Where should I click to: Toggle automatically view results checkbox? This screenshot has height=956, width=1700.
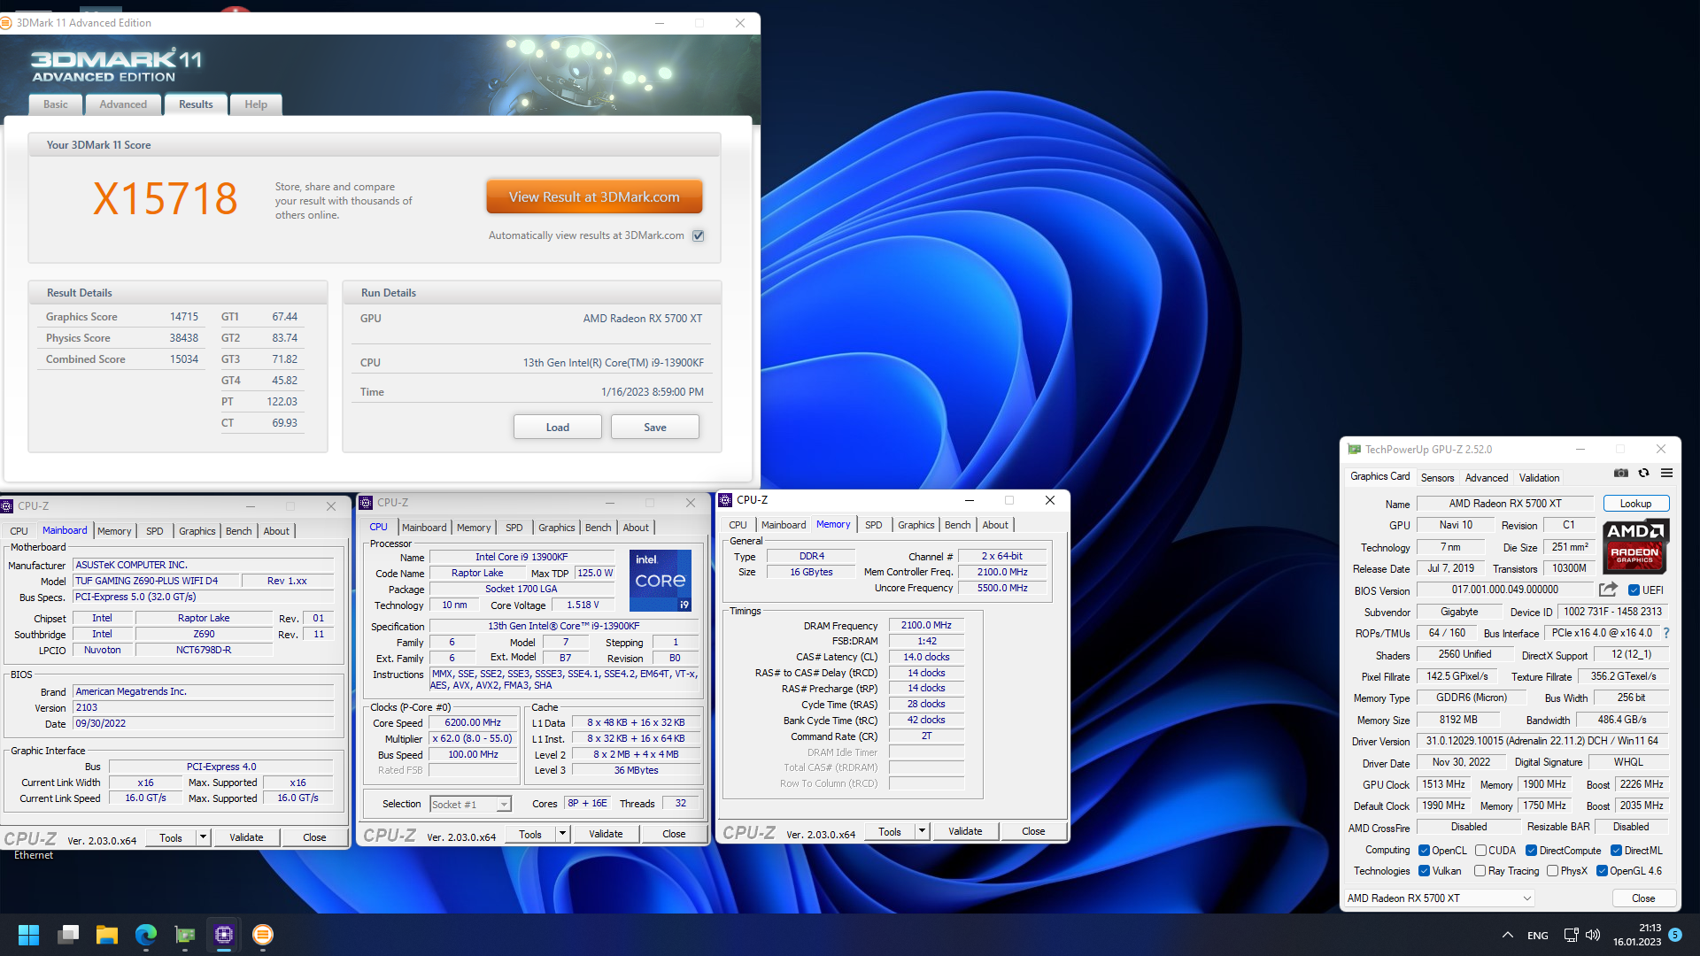point(699,235)
